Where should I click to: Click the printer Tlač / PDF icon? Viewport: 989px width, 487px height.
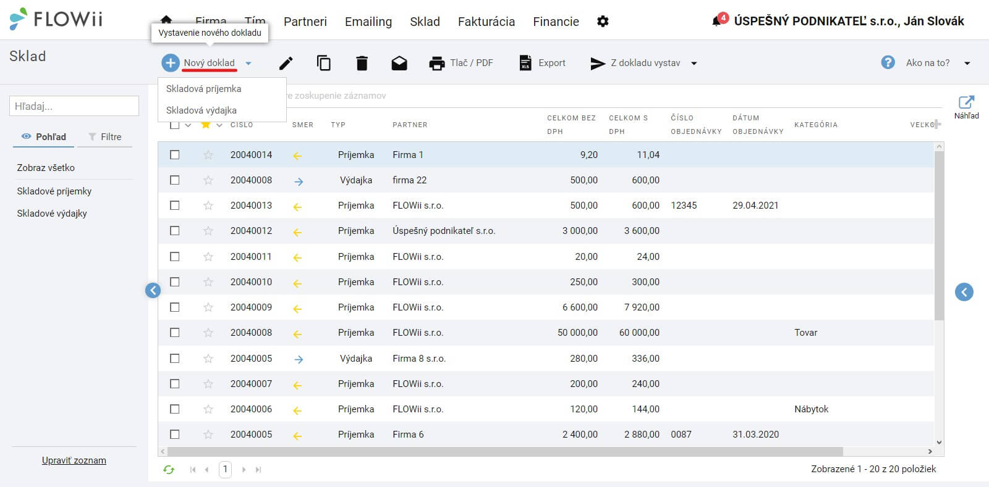437,63
